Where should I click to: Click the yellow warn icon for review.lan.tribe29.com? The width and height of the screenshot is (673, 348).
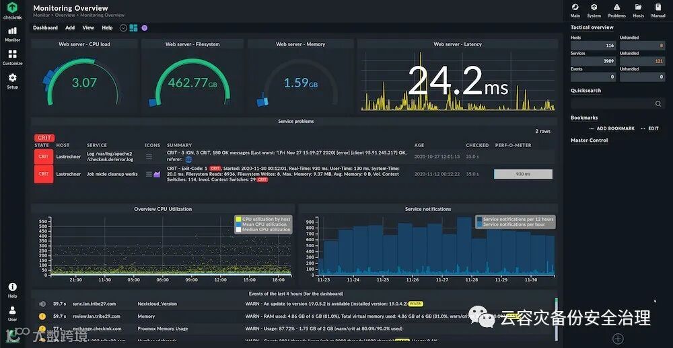coord(42,316)
